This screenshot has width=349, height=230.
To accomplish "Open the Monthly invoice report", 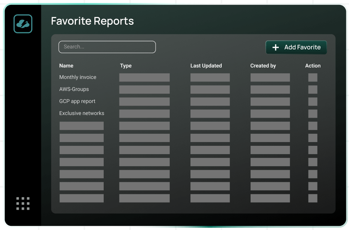I will pos(78,77).
